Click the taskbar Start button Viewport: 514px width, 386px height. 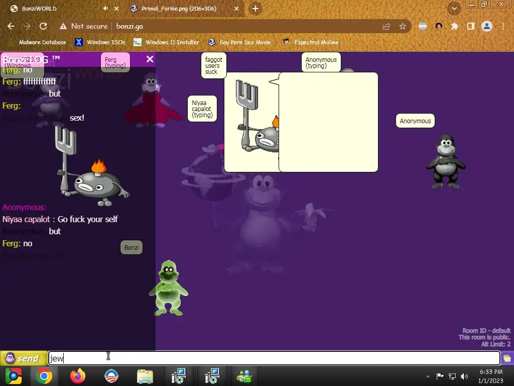pyautogui.click(x=14, y=376)
